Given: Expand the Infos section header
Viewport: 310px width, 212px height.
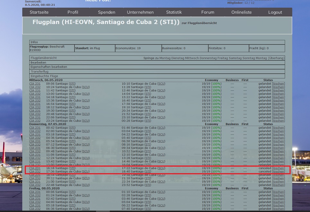Looking at the screenshot, I should click(34, 42).
